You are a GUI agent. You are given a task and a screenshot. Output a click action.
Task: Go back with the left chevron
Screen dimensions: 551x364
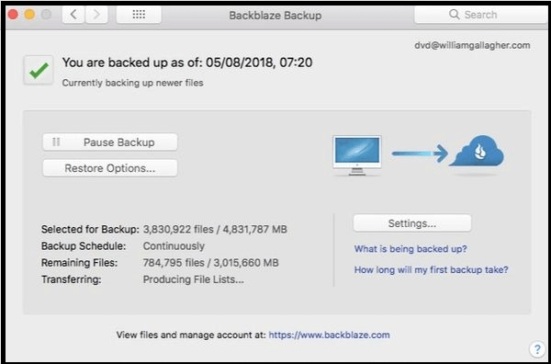click(73, 15)
